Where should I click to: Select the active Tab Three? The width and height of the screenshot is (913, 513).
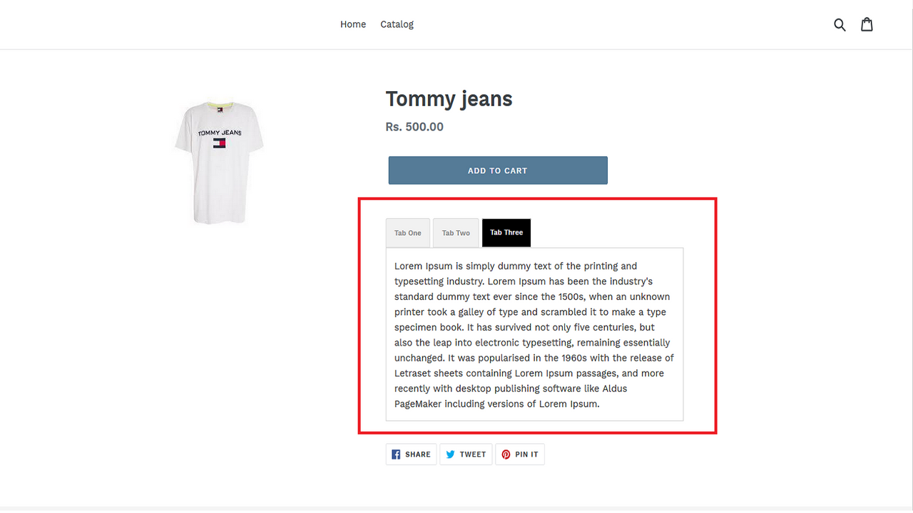coord(506,232)
